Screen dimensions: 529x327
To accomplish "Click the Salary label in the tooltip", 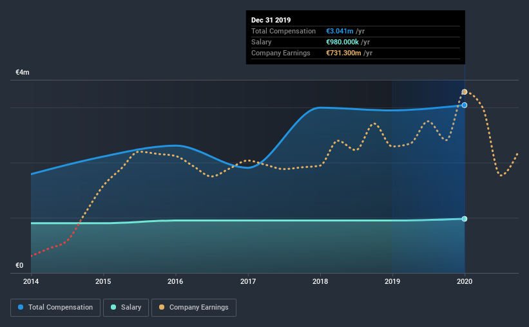I will click(261, 42).
